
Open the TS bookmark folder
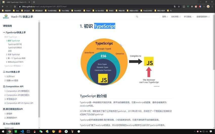pyautogui.click(x=169, y=11)
